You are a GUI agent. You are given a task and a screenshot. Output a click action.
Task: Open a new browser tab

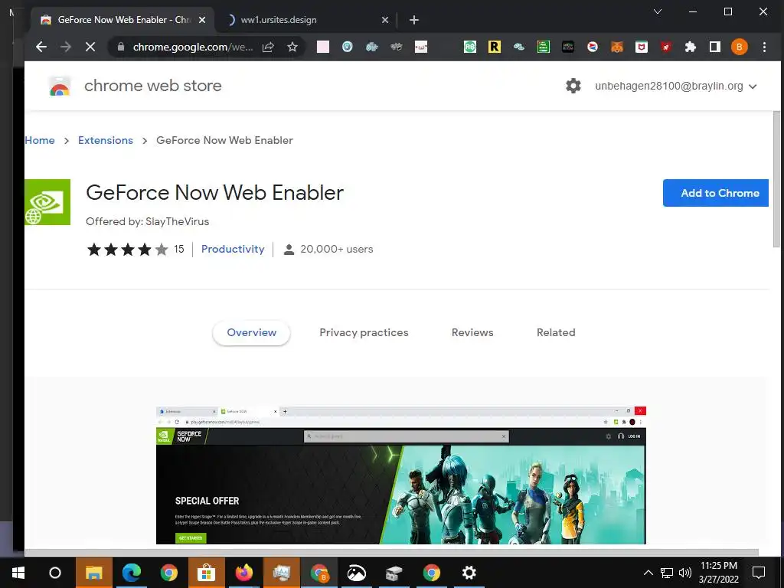pos(414,20)
